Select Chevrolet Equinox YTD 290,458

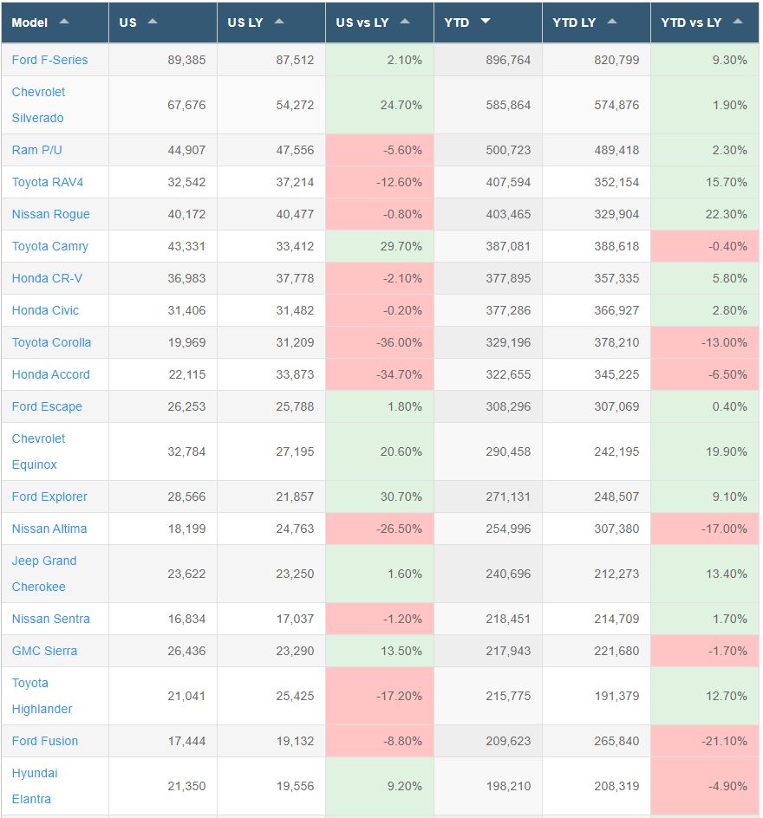(x=508, y=451)
